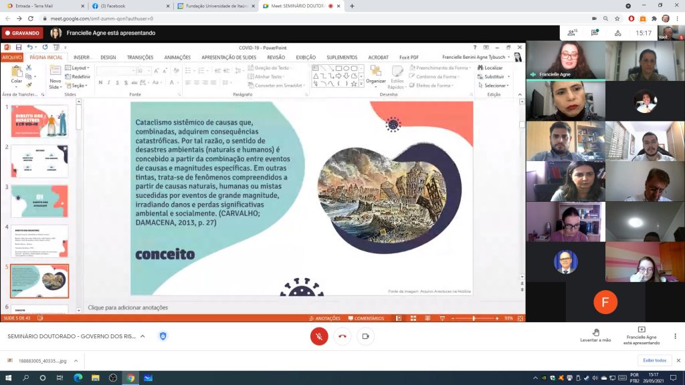The height and width of the screenshot is (385, 685).
Task: Open the Selecionar dropdown in Edição
Action: point(496,86)
